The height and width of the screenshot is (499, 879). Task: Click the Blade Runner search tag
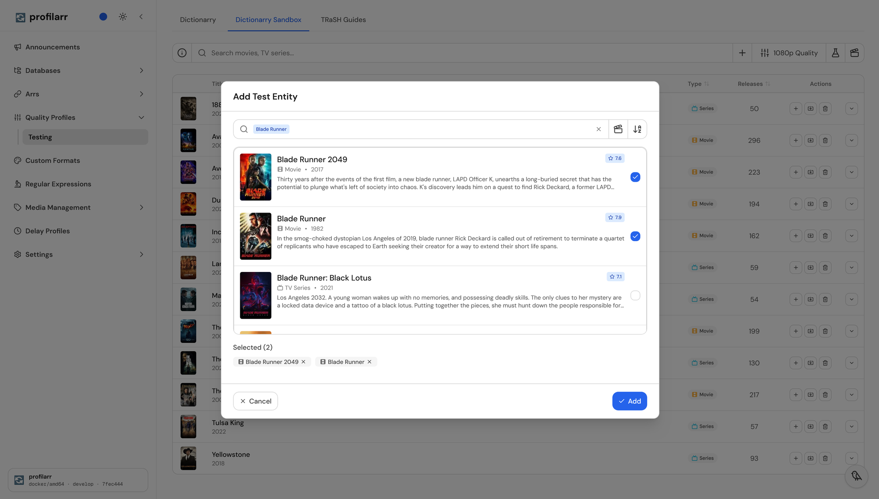[271, 129]
